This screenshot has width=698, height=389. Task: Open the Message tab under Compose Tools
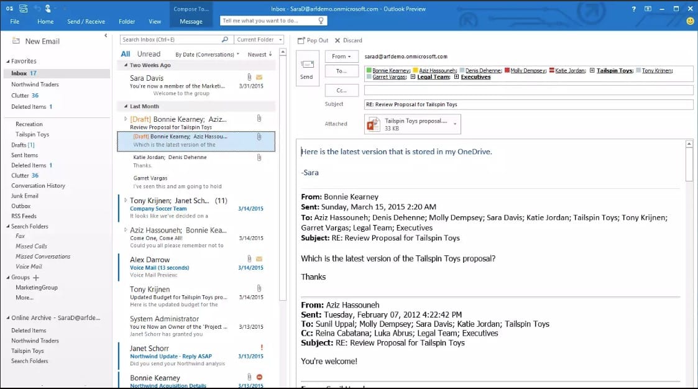pyautogui.click(x=191, y=21)
